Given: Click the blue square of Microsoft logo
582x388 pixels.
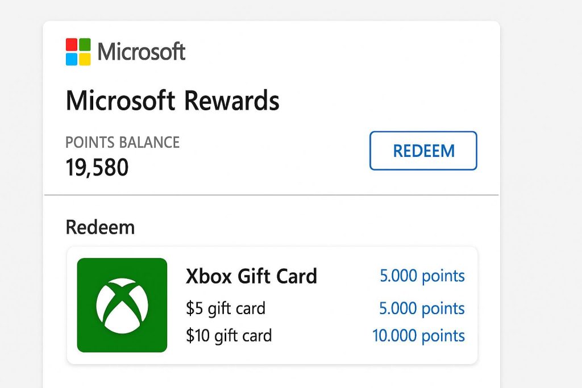Looking at the screenshot, I should point(72,59).
